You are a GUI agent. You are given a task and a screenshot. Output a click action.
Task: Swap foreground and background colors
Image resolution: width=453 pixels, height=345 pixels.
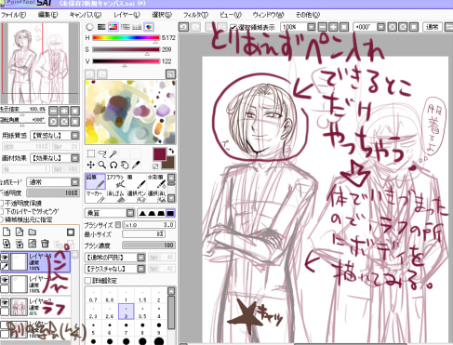click(x=171, y=152)
